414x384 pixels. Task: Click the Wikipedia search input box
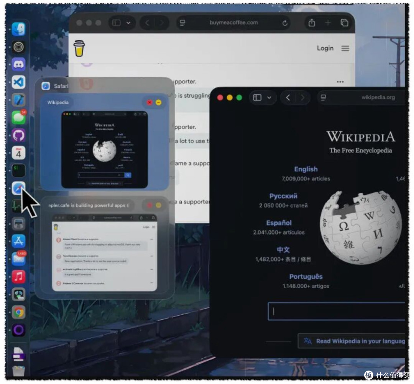(337, 312)
